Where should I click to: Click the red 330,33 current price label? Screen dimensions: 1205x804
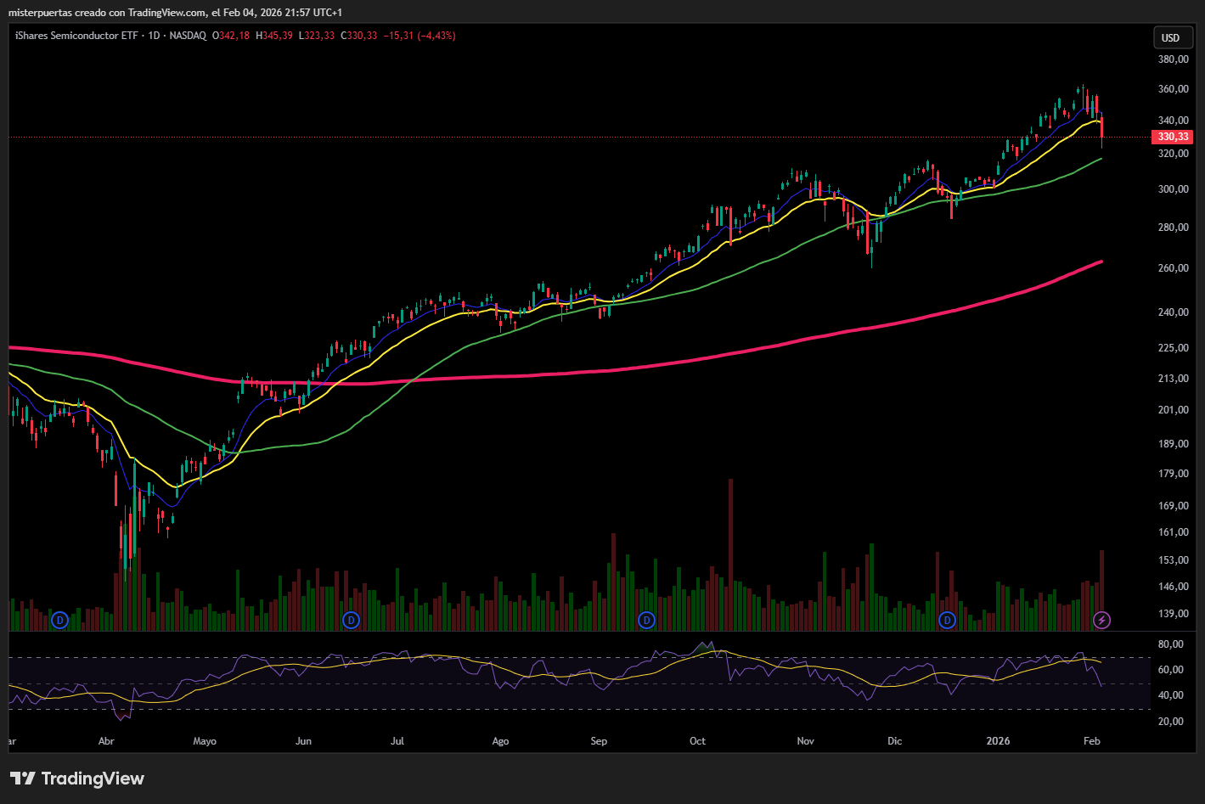(x=1173, y=137)
